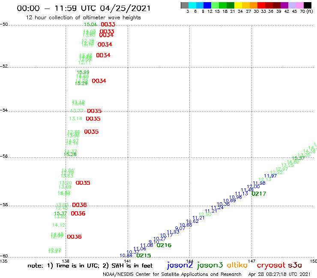Click the wave height value '13.77'
This screenshot has height=278, width=317.
tap(77, 111)
